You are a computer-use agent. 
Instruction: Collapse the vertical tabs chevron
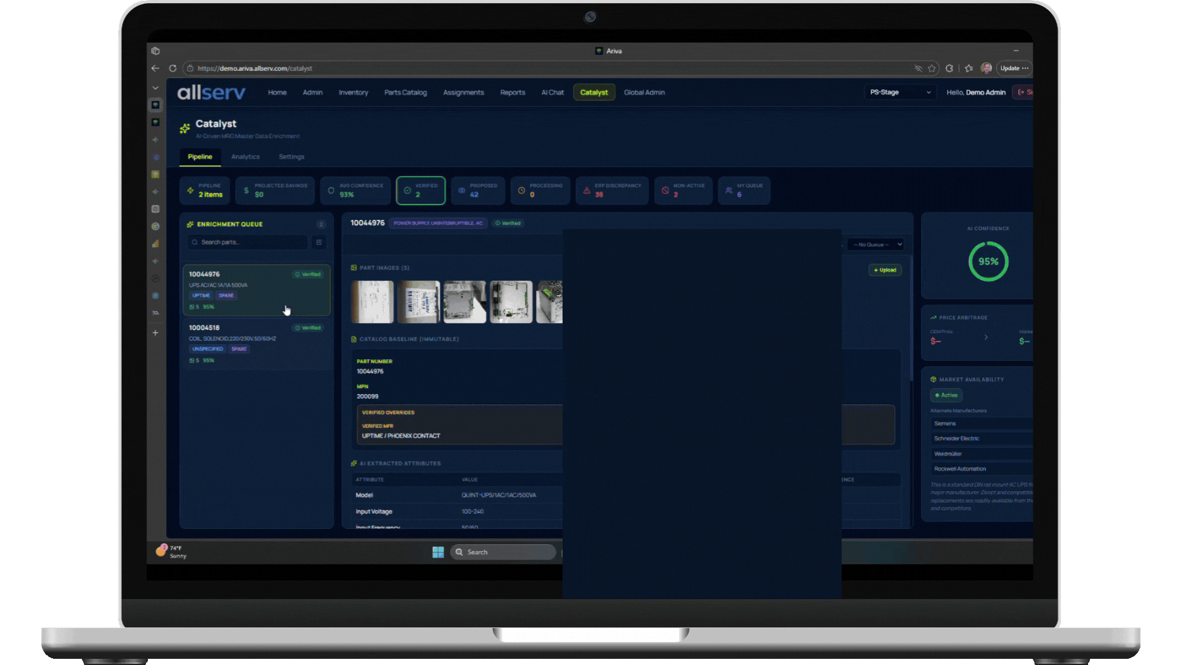155,88
